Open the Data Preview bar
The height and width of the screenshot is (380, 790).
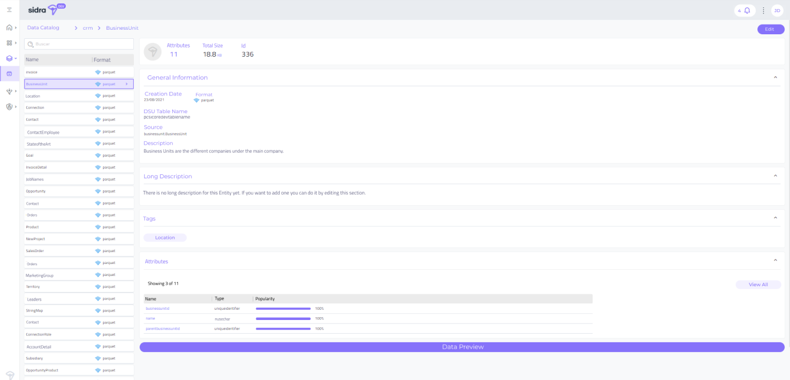click(462, 347)
